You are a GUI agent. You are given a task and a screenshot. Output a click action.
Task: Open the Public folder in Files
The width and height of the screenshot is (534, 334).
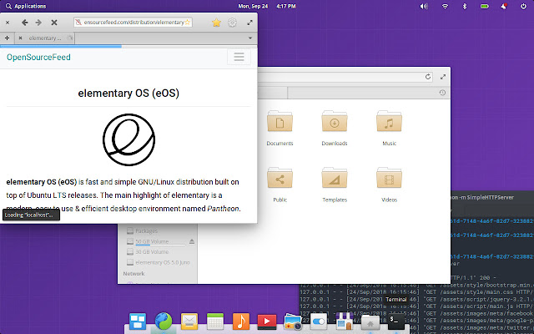[280, 185]
